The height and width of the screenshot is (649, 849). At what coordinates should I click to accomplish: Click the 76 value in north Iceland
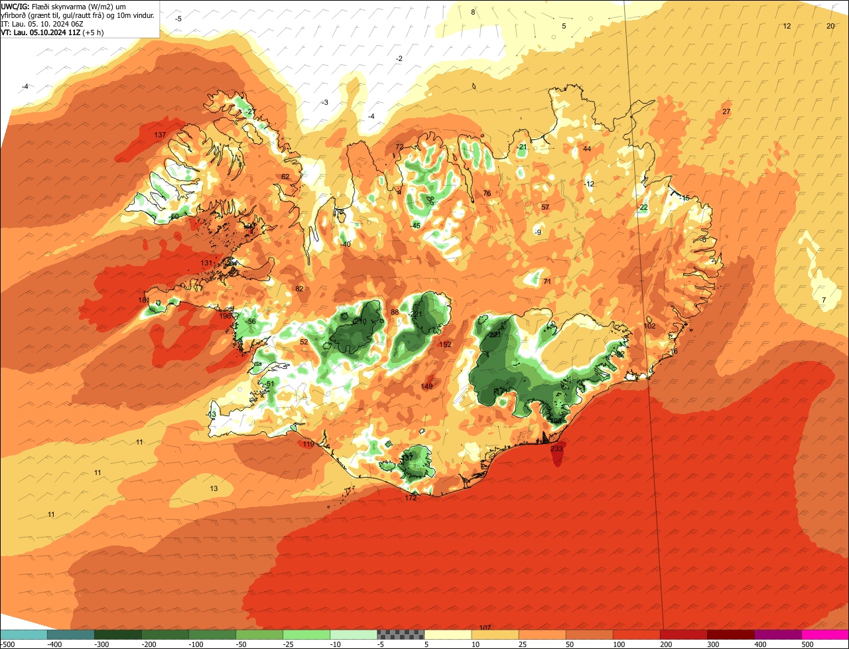click(487, 194)
